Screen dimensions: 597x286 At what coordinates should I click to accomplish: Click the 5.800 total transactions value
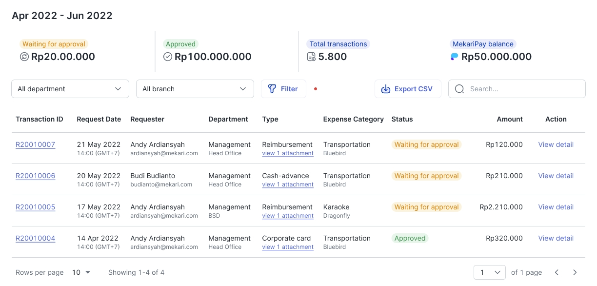pyautogui.click(x=333, y=57)
